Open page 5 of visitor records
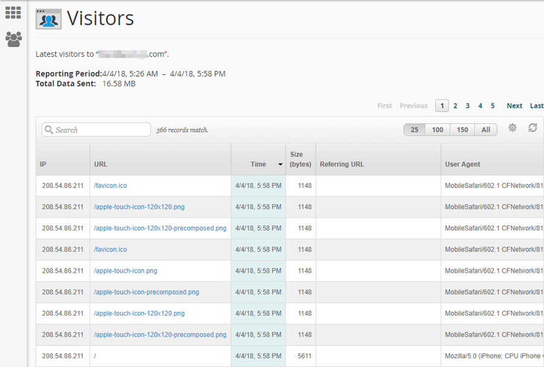The width and height of the screenshot is (544, 367). (493, 105)
